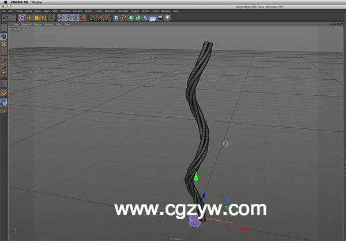Click the Undo arrow icon

click(6, 18)
